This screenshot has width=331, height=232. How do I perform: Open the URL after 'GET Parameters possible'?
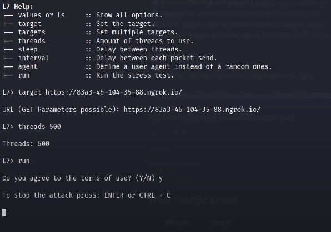point(192,110)
